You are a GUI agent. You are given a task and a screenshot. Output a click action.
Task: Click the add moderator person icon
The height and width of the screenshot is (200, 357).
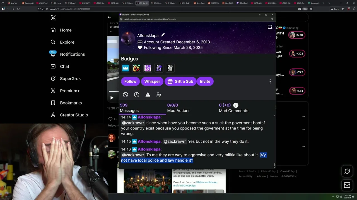159,95
